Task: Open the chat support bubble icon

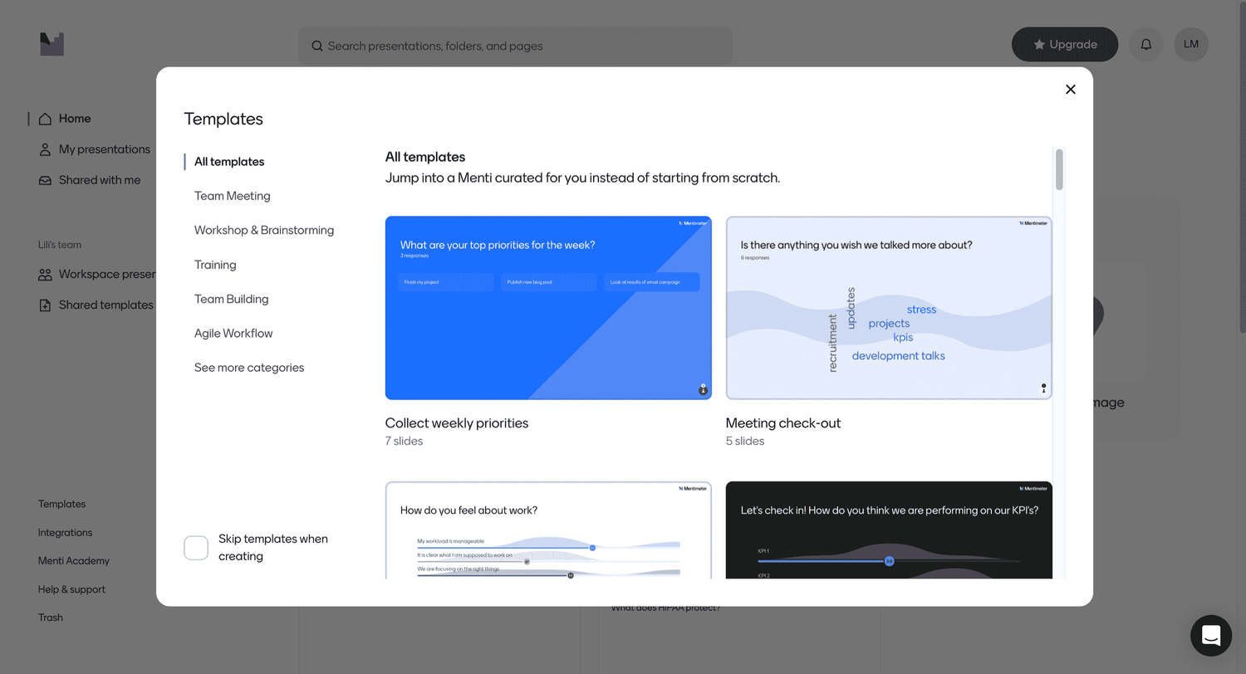Action: 1211,636
